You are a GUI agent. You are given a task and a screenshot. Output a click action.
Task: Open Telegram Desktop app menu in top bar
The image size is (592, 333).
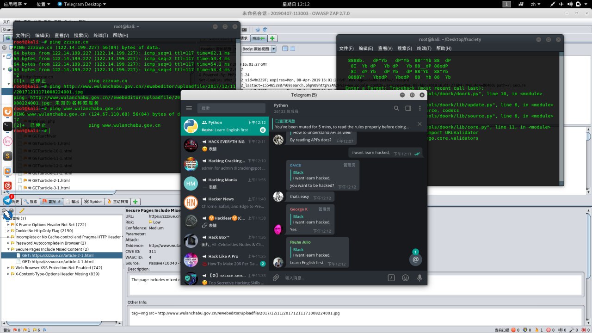point(81,4)
